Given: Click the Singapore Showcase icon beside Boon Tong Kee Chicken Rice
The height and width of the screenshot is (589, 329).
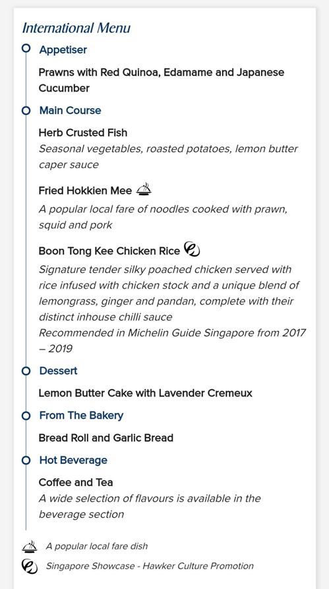Looking at the screenshot, I should (192, 249).
